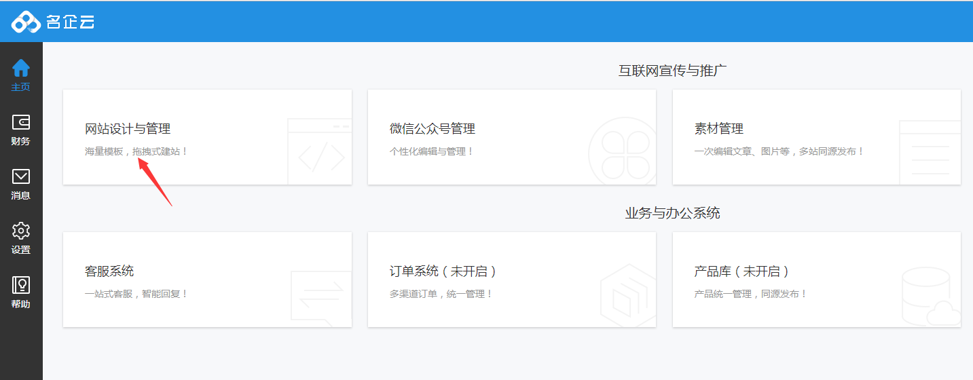973x380 pixels.
Task: Click the 海量模板，拖拽式建站 subtitle text
Action: coord(136,151)
